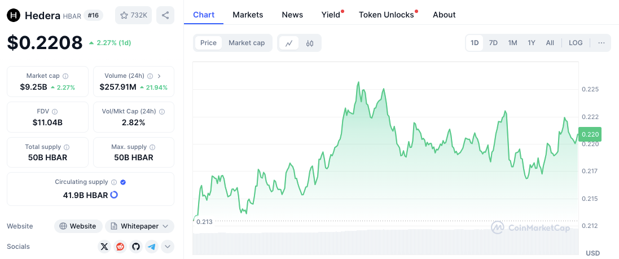The image size is (619, 259).
Task: Open the News tab
Action: [292, 15]
